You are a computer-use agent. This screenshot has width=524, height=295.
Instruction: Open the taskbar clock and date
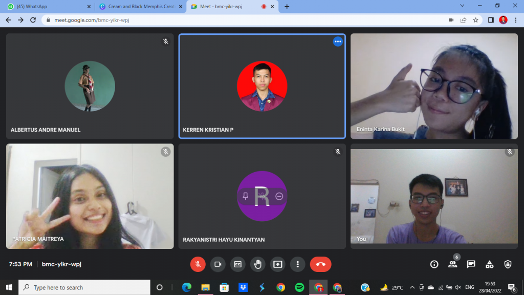point(490,287)
